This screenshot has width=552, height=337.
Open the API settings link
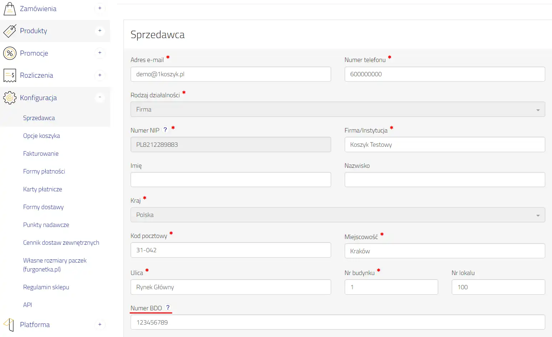coord(27,305)
